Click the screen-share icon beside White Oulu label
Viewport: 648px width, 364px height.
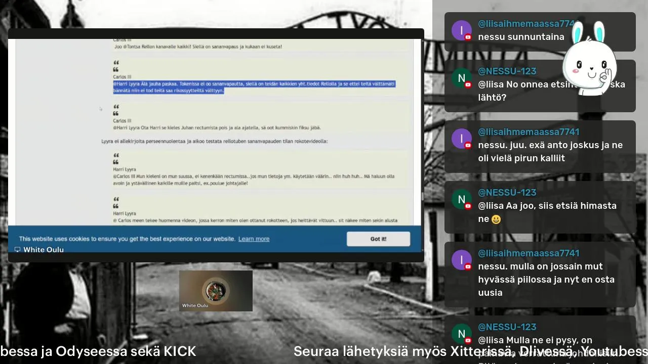18,250
